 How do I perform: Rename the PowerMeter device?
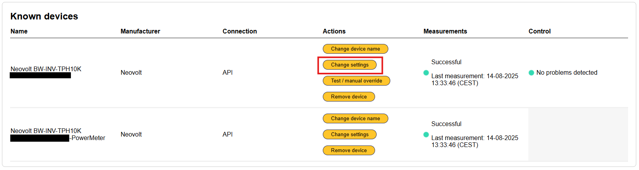click(355, 119)
